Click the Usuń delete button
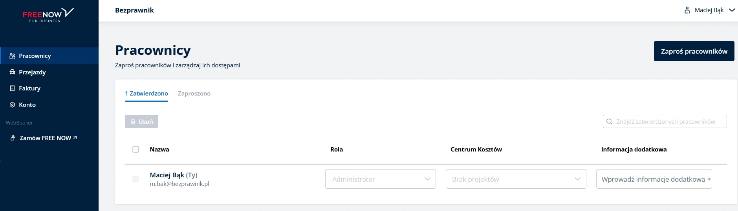 click(141, 121)
